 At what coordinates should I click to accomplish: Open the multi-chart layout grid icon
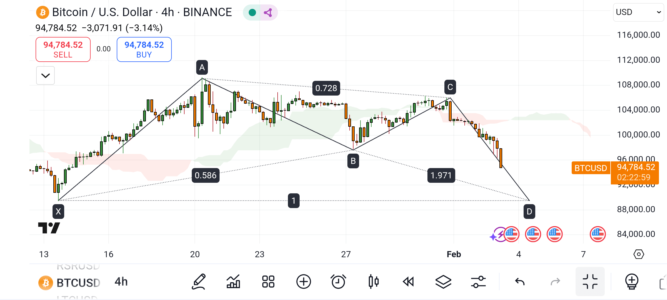(x=268, y=282)
